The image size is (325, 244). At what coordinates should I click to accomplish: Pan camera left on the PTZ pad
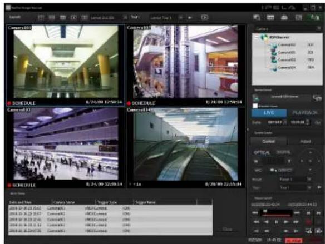[302, 161]
